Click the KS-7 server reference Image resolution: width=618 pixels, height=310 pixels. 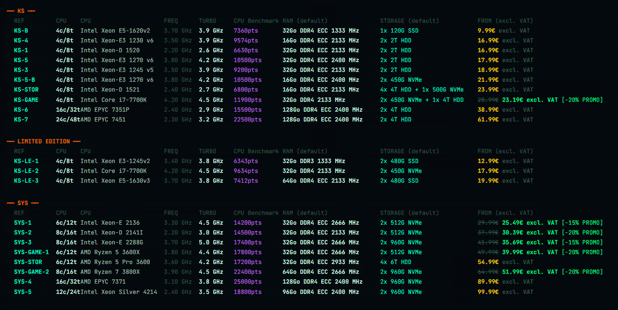coord(21,119)
